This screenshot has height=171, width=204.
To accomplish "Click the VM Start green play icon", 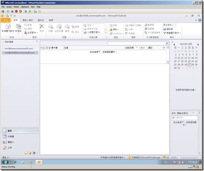I will 30,12.
